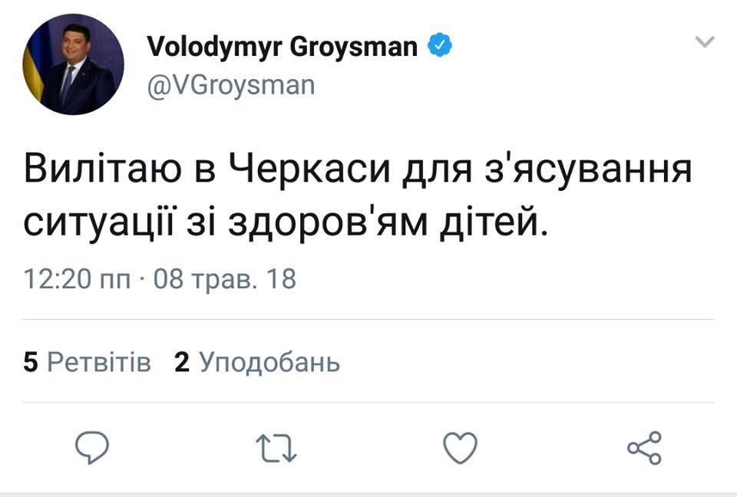Click the 08 трав. 18 date
Image resolution: width=737 pixels, height=497 pixels.
(225, 278)
